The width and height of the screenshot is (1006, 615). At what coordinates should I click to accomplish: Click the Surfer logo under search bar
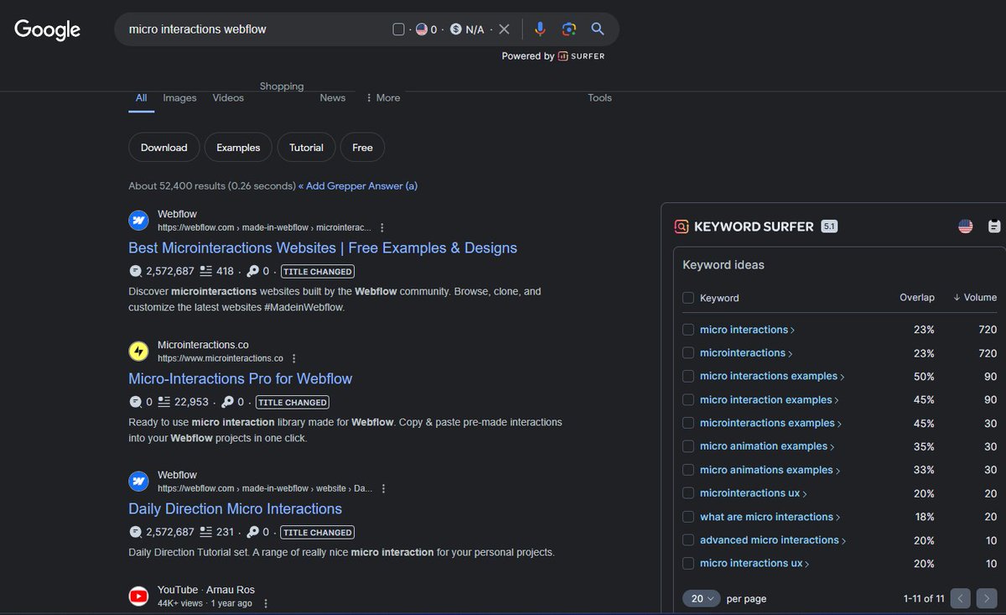tap(581, 56)
